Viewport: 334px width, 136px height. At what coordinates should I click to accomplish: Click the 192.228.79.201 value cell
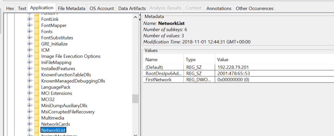[274, 67]
